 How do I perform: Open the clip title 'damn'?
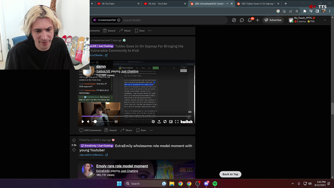101,66
